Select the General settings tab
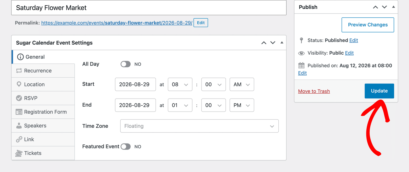Viewport: 409px width, 172px height. pos(43,57)
